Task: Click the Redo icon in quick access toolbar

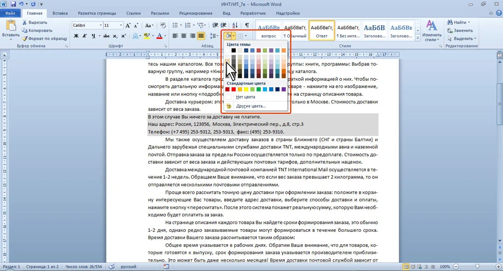Action: tap(33, 4)
